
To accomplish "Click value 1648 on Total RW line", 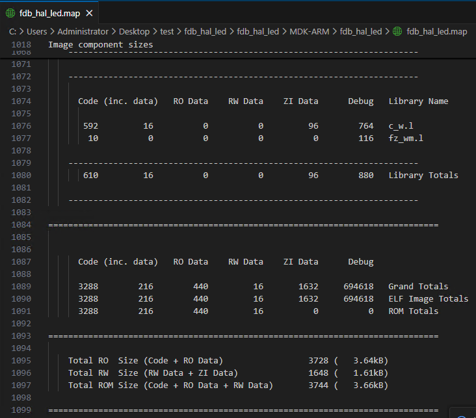I will [x=318, y=372].
